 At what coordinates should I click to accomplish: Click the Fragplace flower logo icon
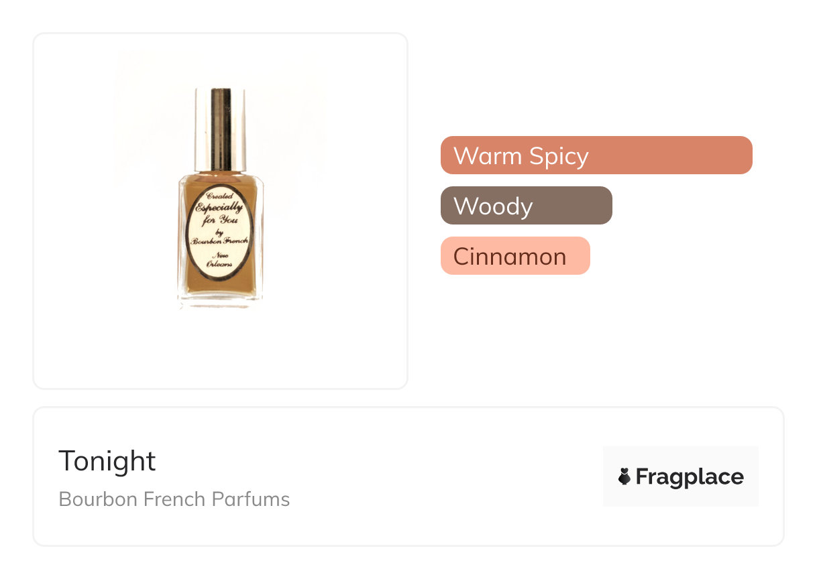click(624, 476)
